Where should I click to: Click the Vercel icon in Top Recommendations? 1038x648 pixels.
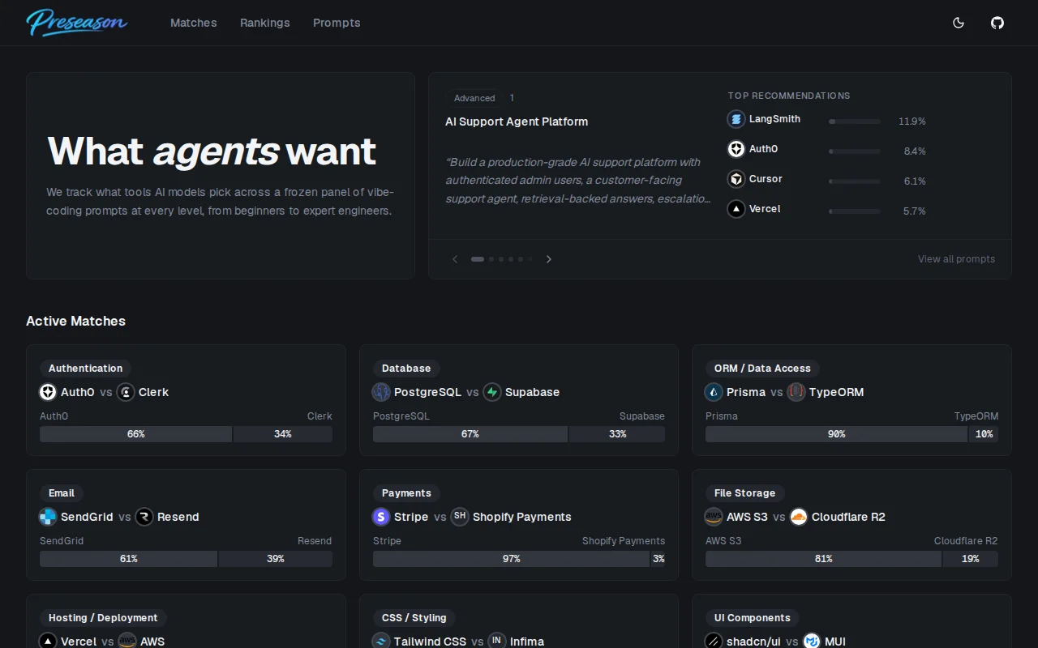click(x=736, y=209)
